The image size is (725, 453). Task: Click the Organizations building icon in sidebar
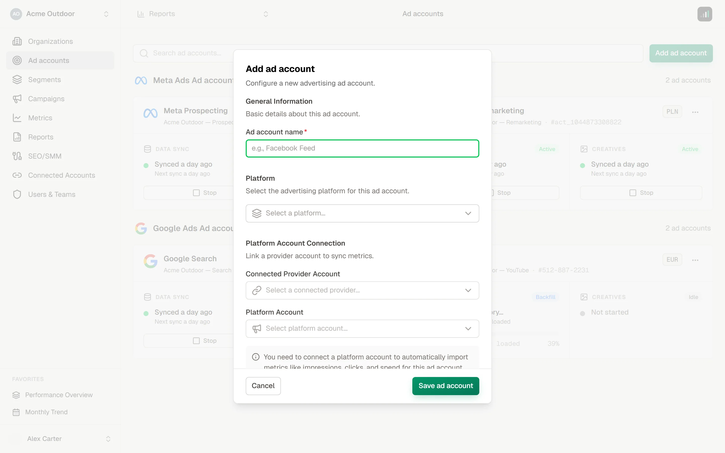tap(17, 41)
